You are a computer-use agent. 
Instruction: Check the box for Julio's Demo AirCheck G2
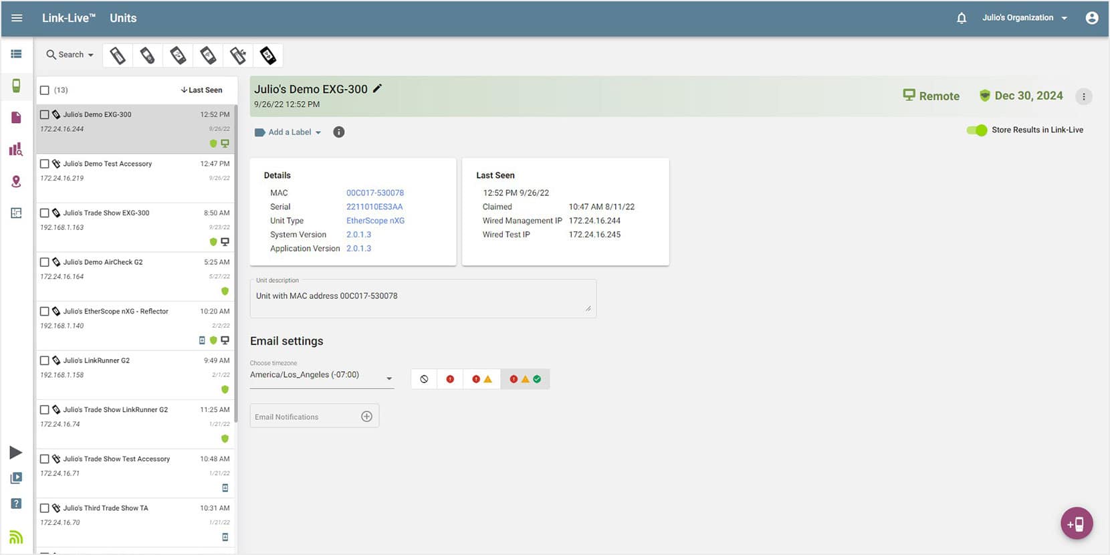point(45,262)
